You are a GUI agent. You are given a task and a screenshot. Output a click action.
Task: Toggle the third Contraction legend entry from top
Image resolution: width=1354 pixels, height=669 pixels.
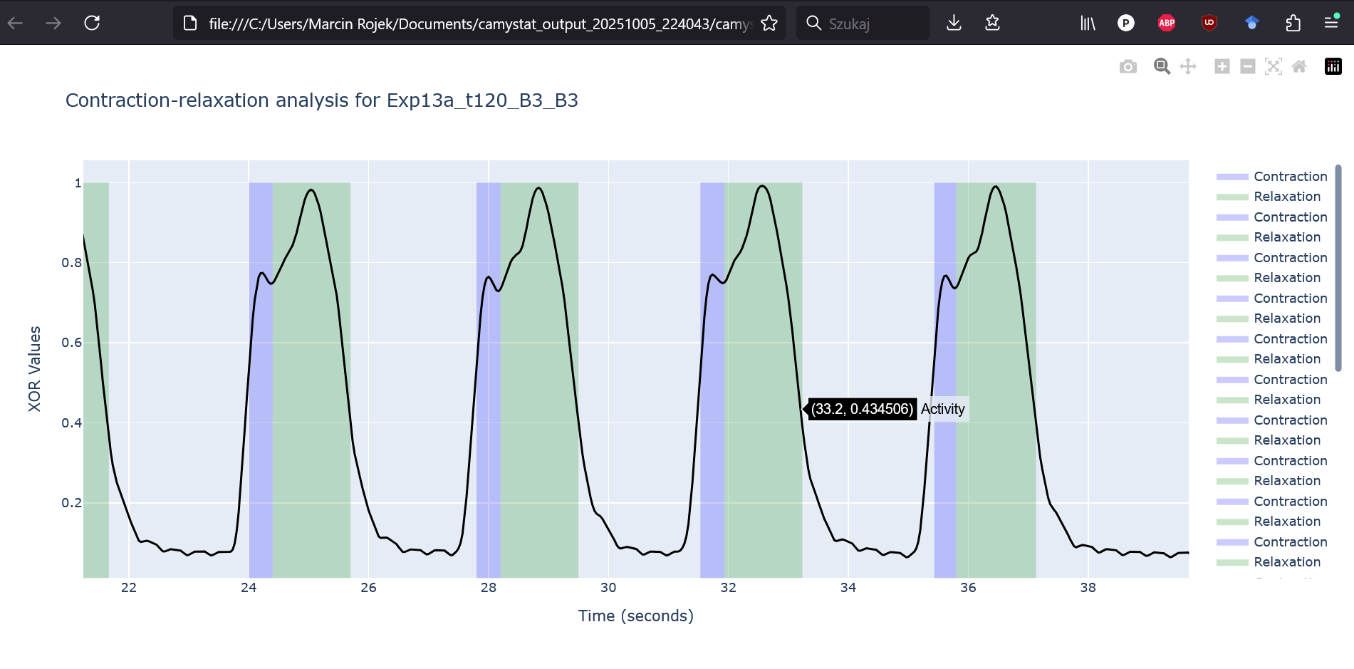tap(1272, 258)
